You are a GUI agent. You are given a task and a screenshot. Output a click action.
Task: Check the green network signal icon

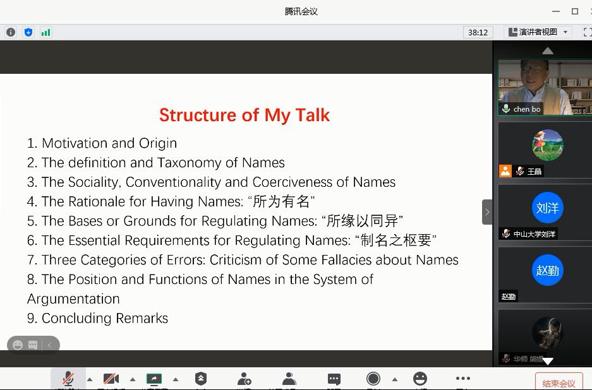tap(45, 32)
